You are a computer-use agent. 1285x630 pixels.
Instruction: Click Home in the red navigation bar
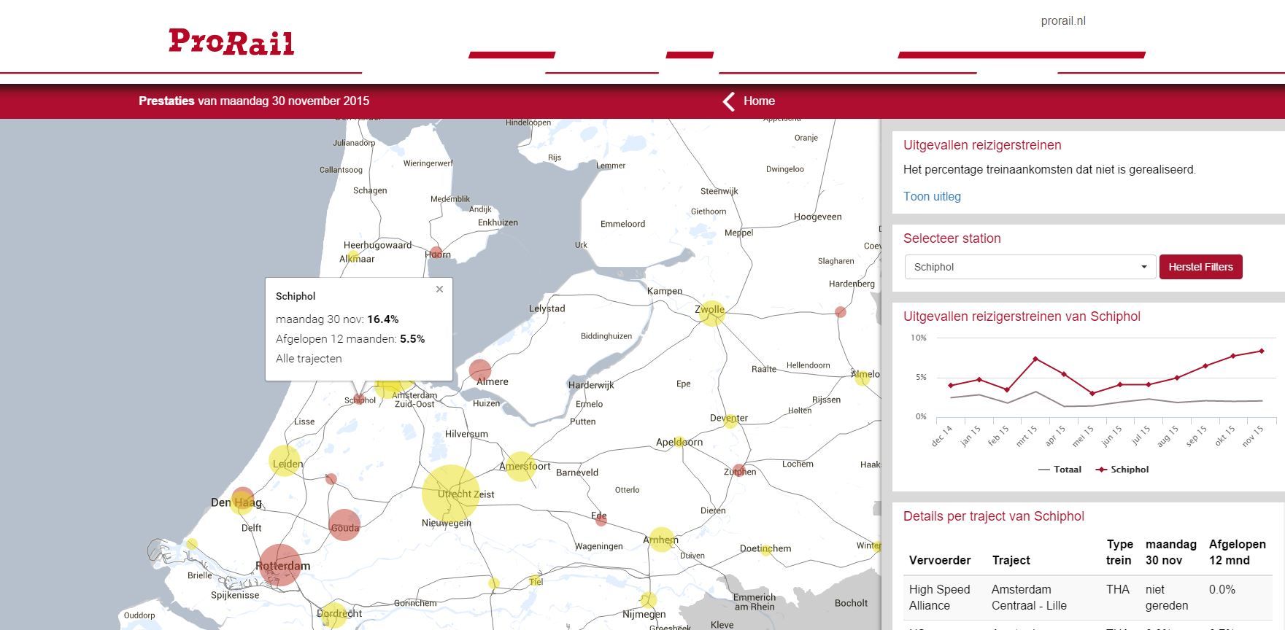pyautogui.click(x=759, y=101)
